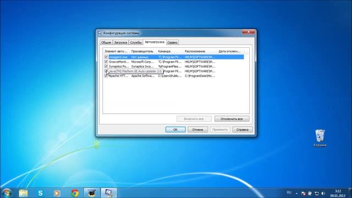Viewport: 352px width, 198px height.
Task: Switch to the Службы tab
Action: click(x=136, y=42)
